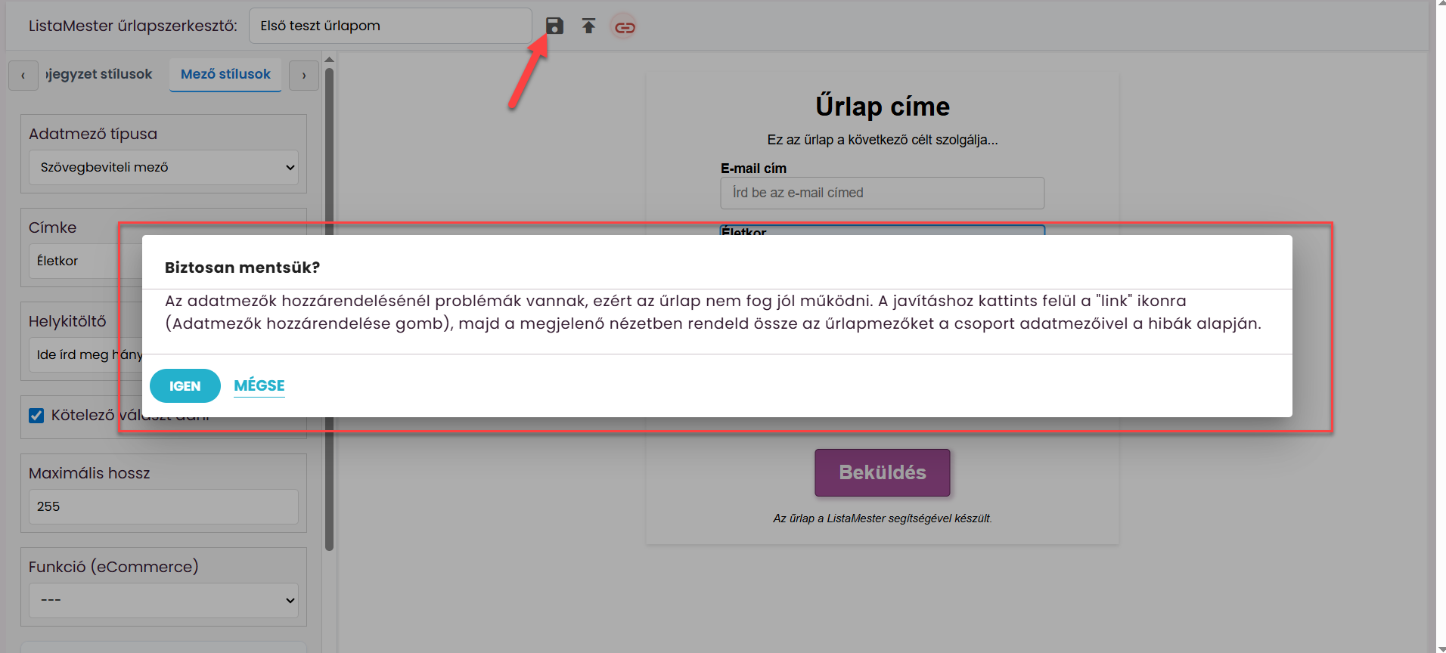Open the Funkció (eCommerce) dropdown

pos(163,600)
